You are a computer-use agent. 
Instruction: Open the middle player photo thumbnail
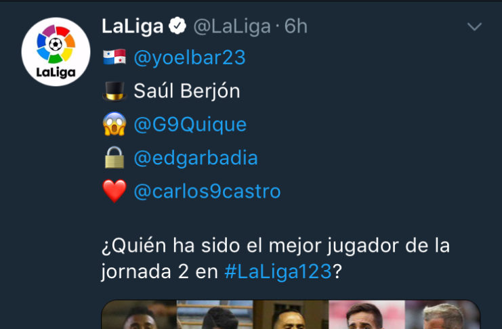click(291, 315)
